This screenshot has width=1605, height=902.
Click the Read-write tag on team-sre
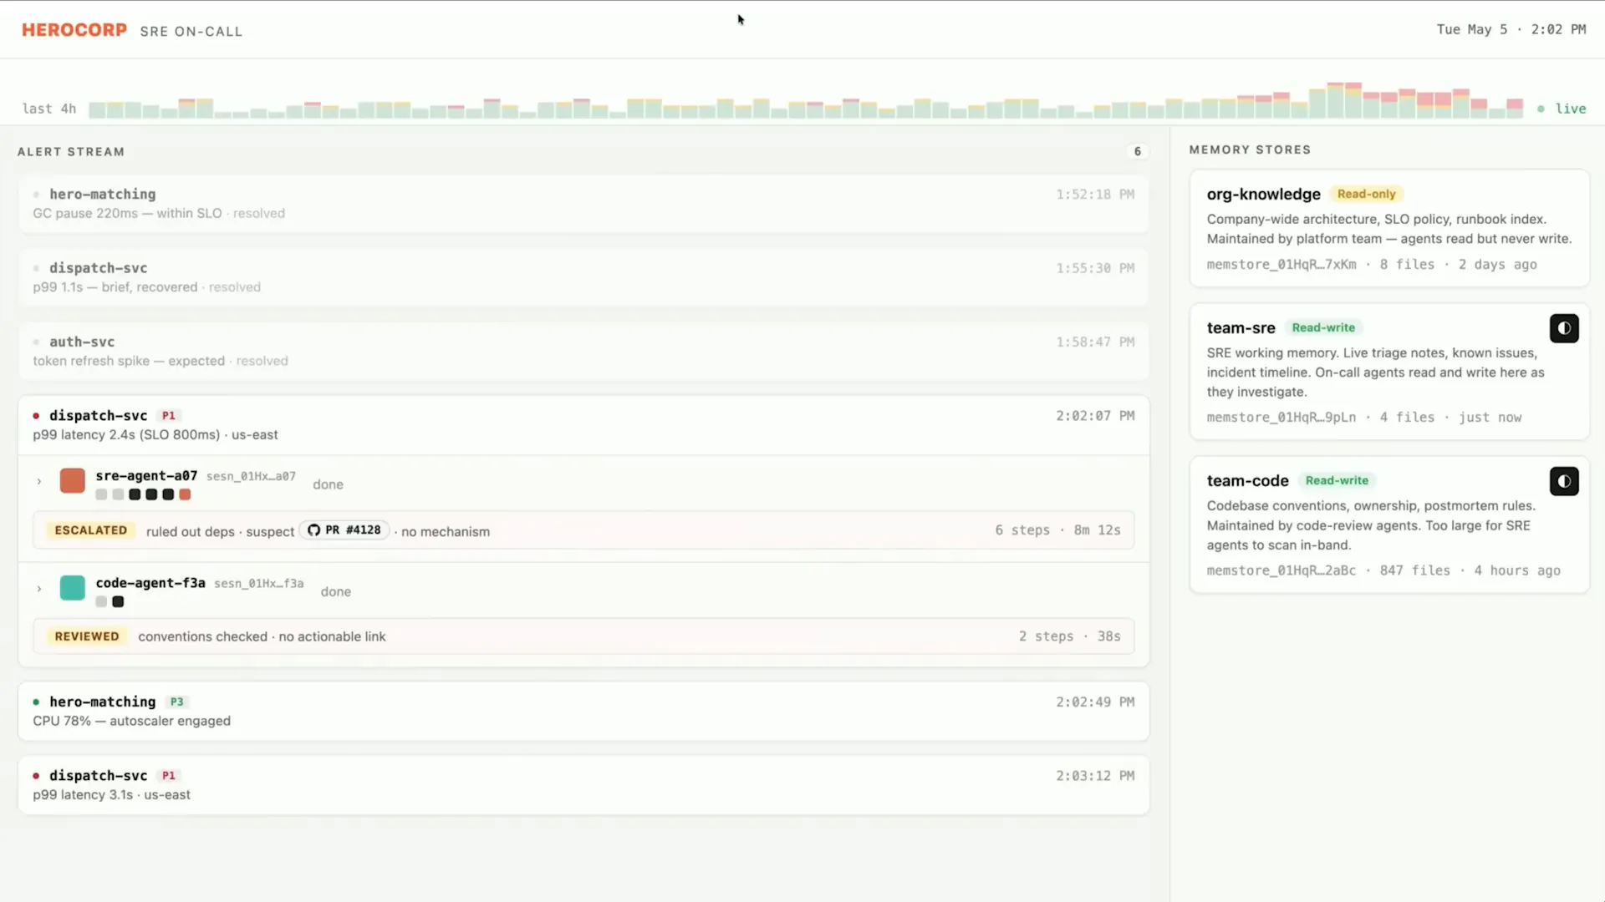[1323, 327]
